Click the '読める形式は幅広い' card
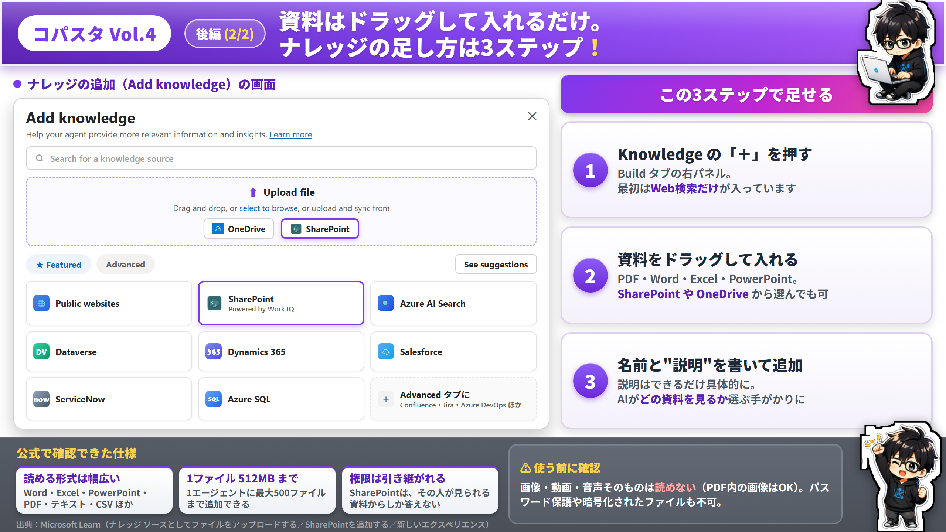This screenshot has height=532, width=946. [94, 490]
